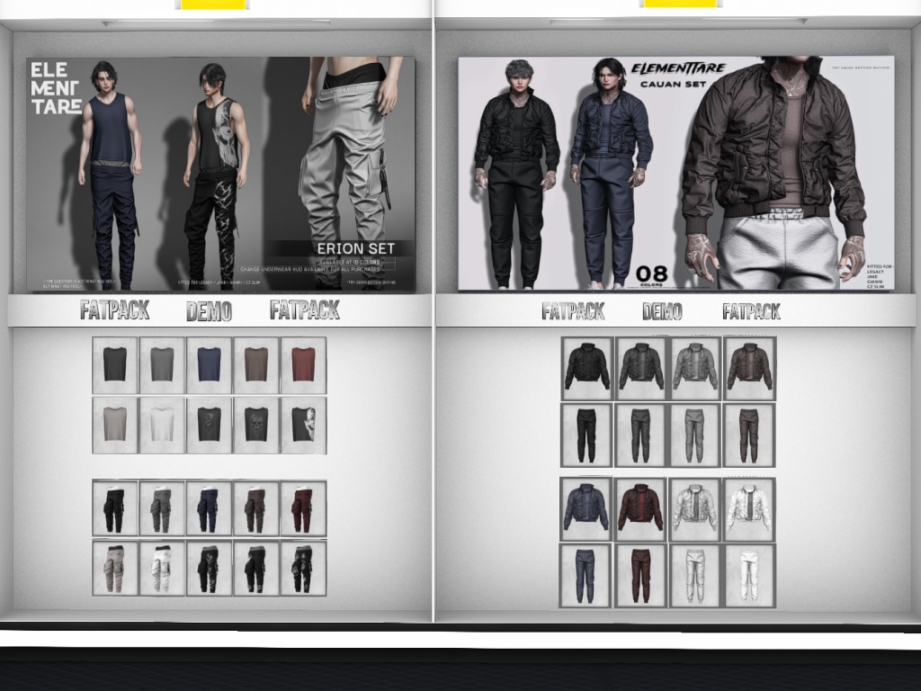
Task: Pick the dark red jogger pants vendor
Action: tap(640, 575)
